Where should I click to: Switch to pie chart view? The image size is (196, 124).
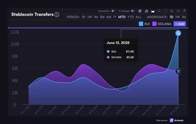[140, 11]
